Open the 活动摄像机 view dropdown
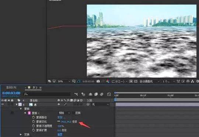This screenshot has width=199, height=137. coord(150,81)
